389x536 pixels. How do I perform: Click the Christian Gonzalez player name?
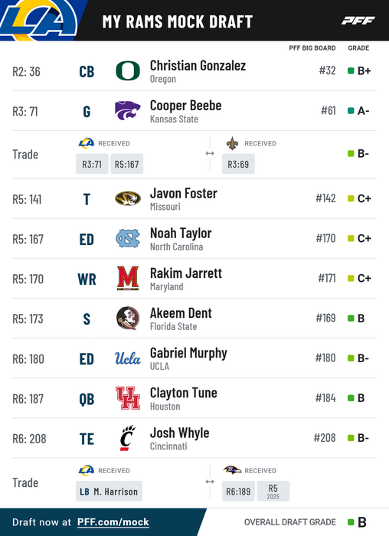click(x=198, y=65)
